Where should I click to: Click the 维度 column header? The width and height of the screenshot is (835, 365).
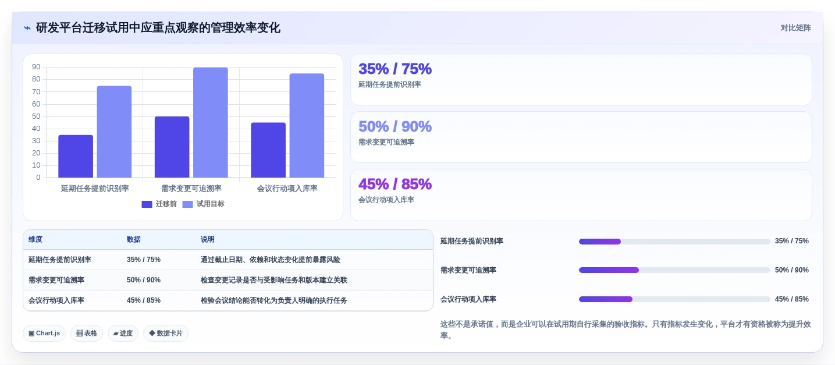(x=35, y=239)
